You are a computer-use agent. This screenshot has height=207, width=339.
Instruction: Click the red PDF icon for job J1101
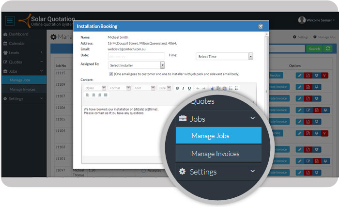click(317, 161)
